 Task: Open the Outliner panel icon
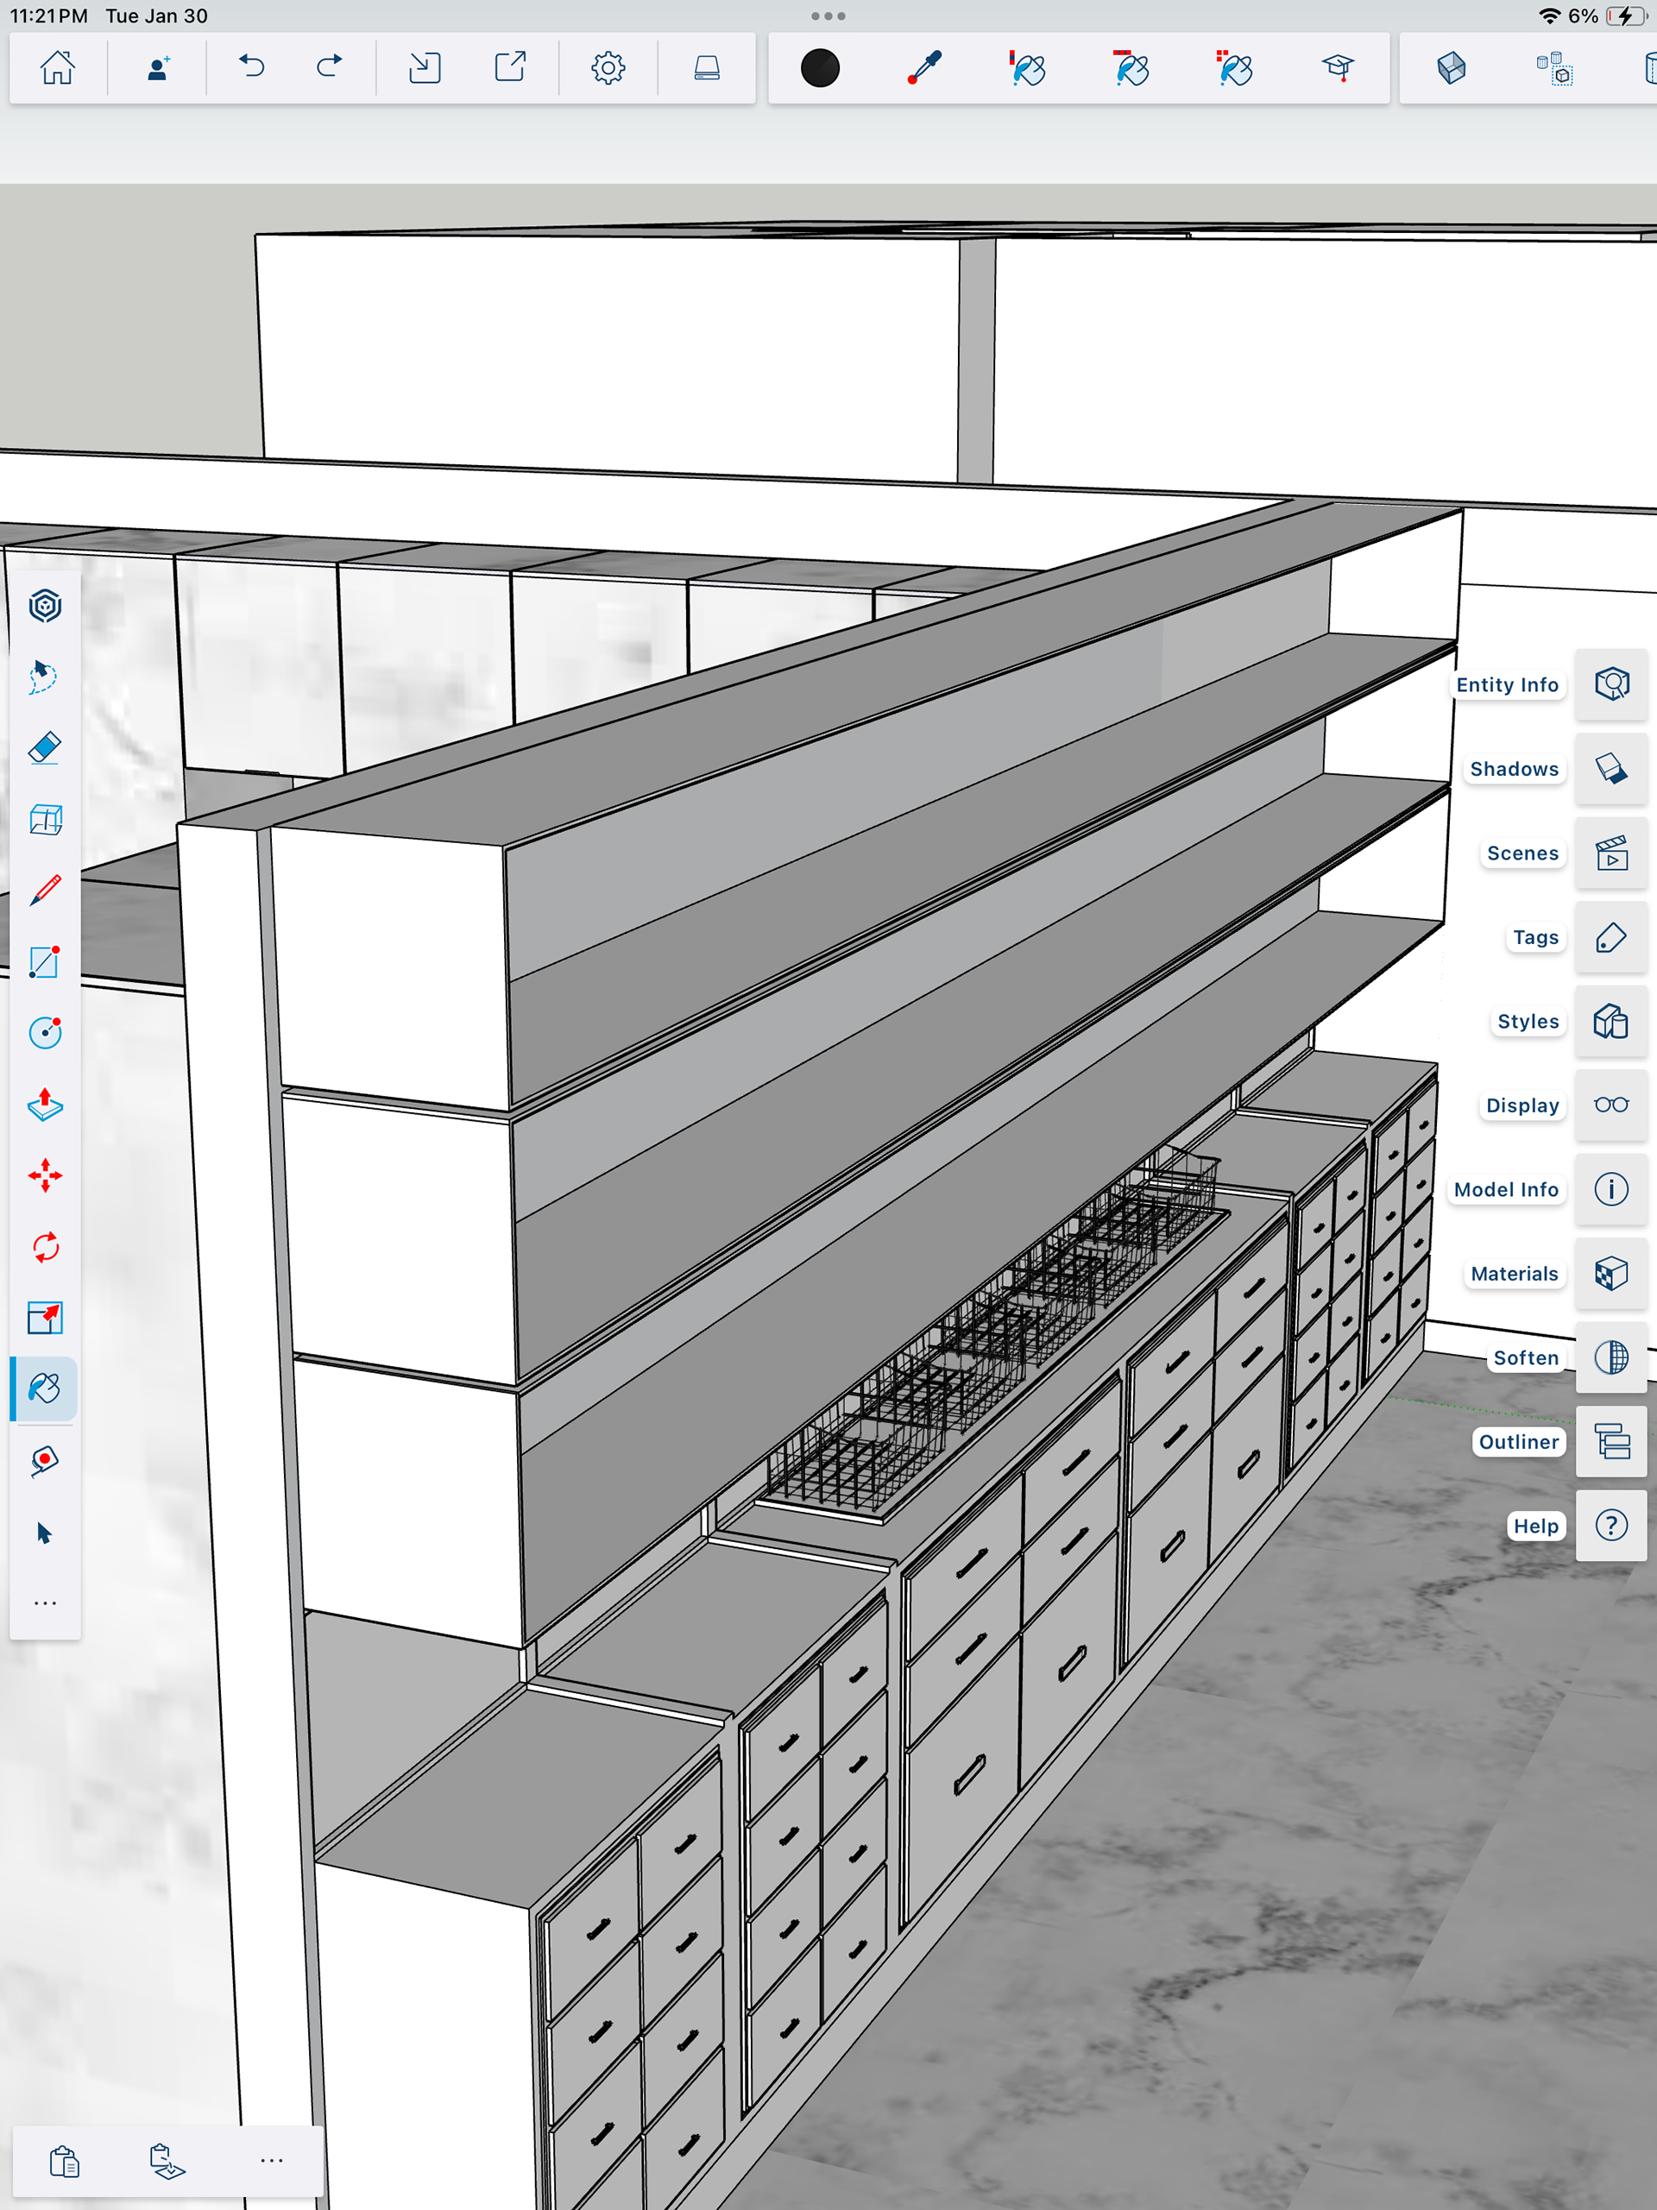[1610, 1442]
